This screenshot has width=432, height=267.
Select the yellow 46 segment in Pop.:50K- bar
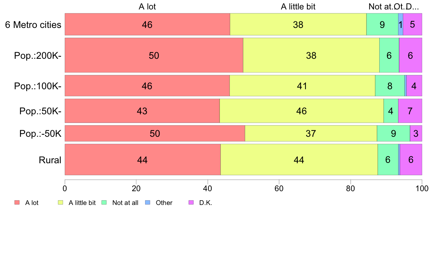301,111
